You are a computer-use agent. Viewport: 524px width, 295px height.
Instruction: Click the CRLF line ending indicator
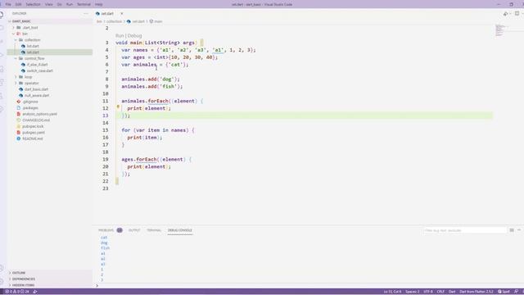coord(440,292)
